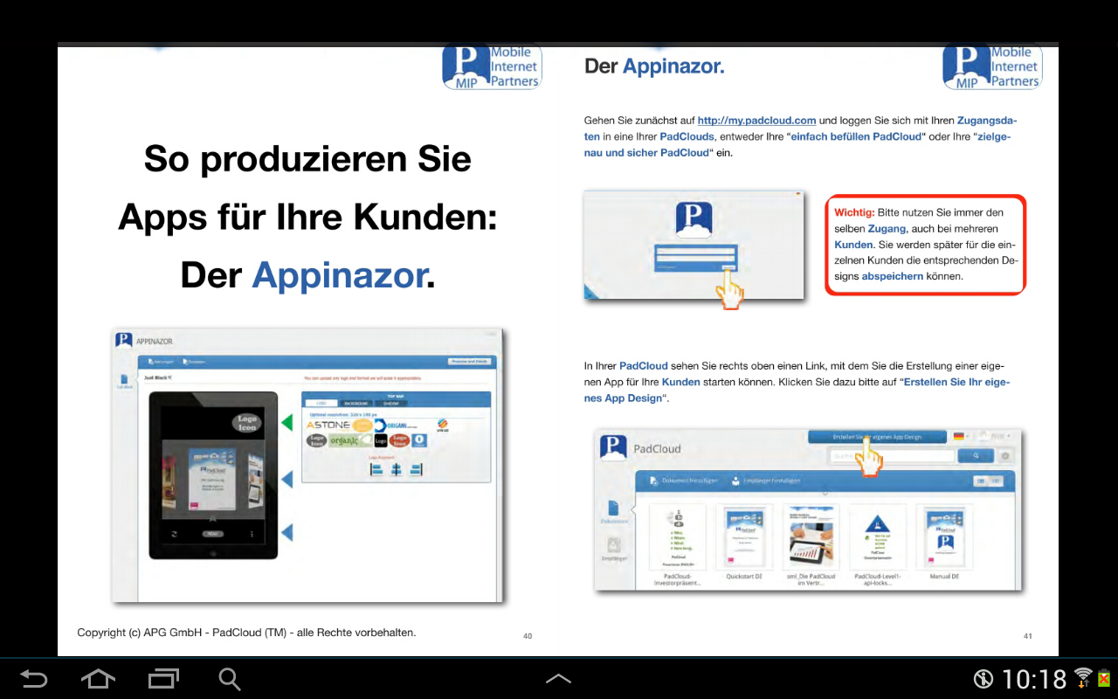
Task: Tap the 'Logo Icon' oval on tablet preview
Action: [247, 423]
